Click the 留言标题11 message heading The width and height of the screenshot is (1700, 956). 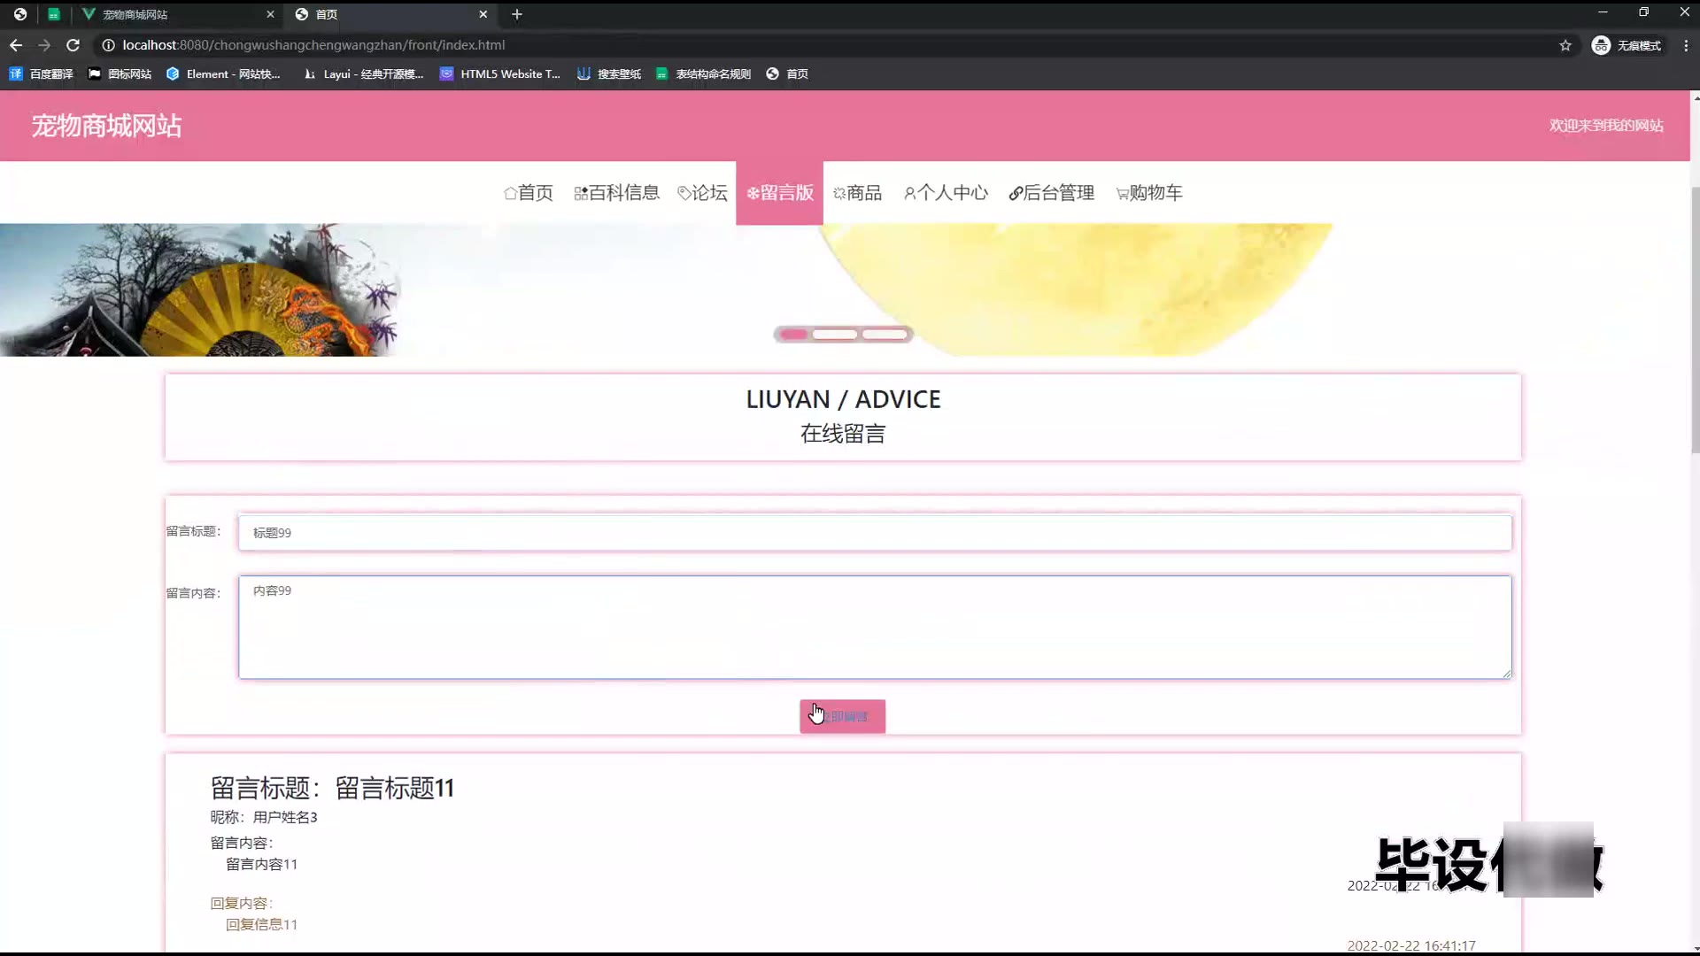click(x=332, y=788)
